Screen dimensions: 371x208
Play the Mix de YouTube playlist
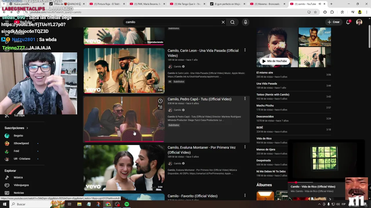[274, 61]
